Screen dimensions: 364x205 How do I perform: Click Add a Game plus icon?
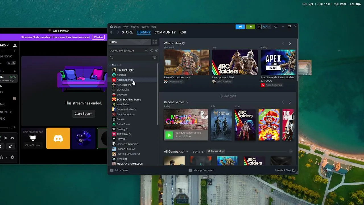(112, 170)
